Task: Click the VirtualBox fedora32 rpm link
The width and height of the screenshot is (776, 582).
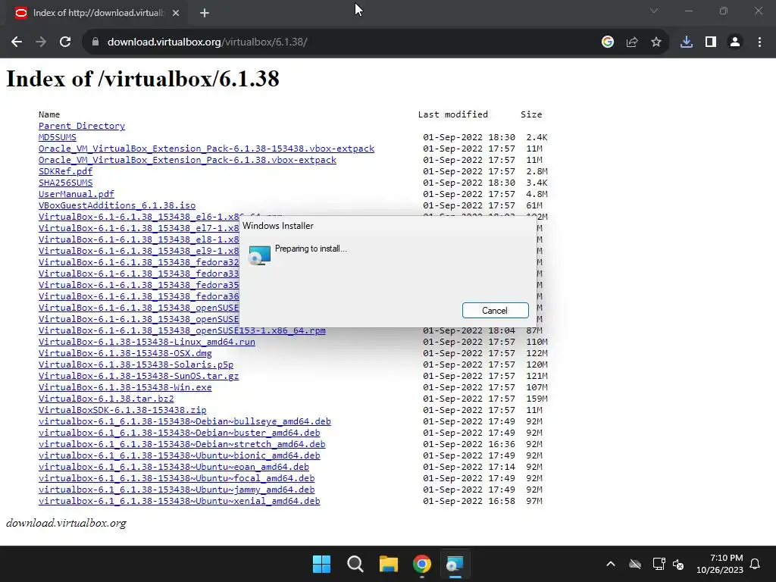Action: [x=139, y=263]
